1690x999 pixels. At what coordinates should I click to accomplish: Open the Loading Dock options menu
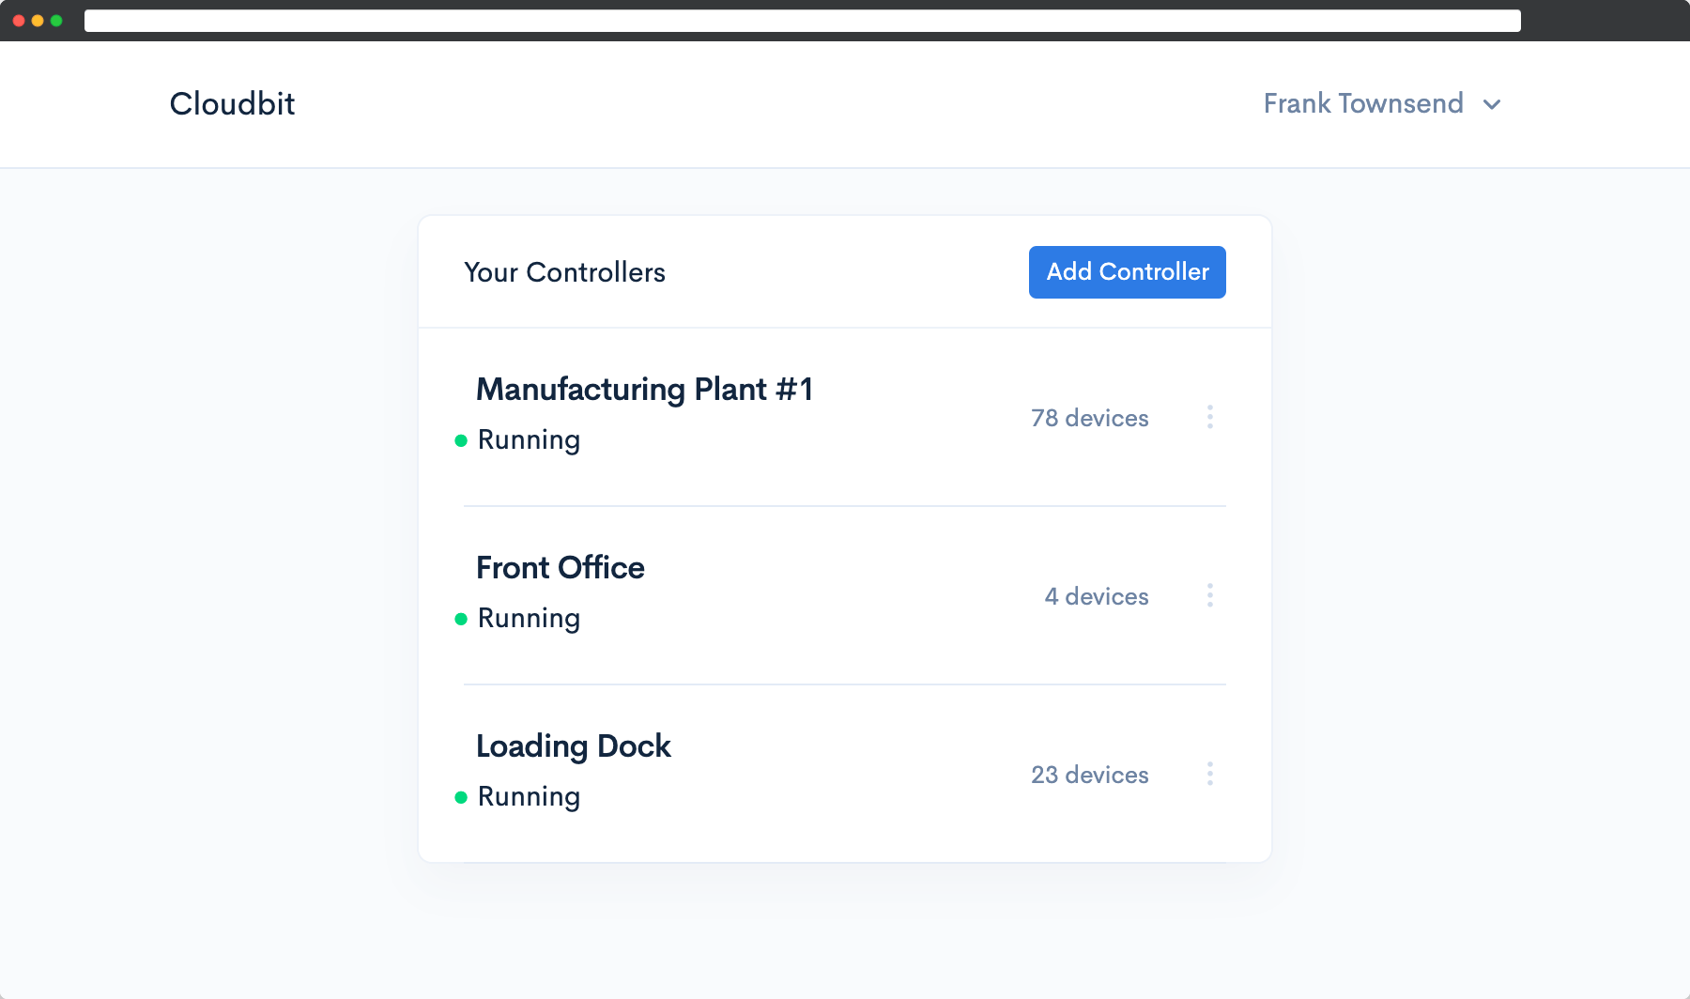coord(1210,774)
